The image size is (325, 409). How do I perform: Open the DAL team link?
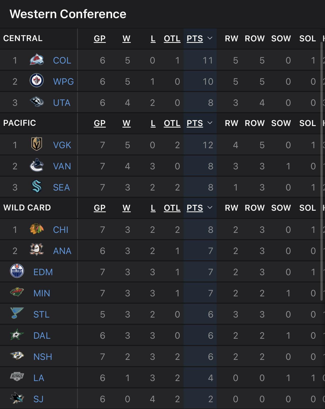coord(42,336)
